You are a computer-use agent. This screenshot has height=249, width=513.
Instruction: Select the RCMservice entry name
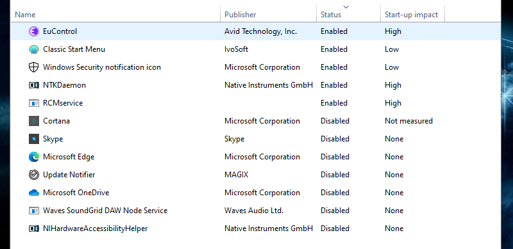63,103
